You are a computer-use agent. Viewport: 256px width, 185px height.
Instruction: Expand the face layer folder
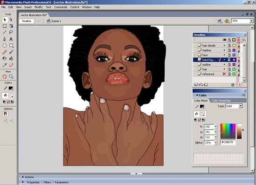pyautogui.click(x=195, y=55)
